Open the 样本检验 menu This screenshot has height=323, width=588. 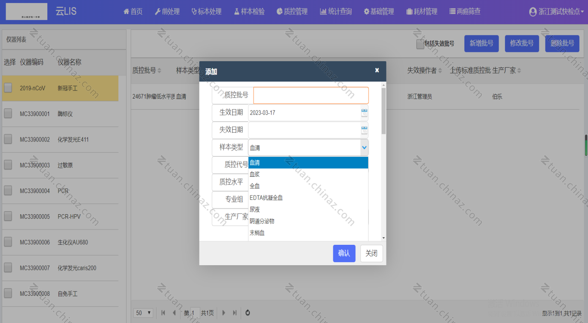click(x=249, y=11)
